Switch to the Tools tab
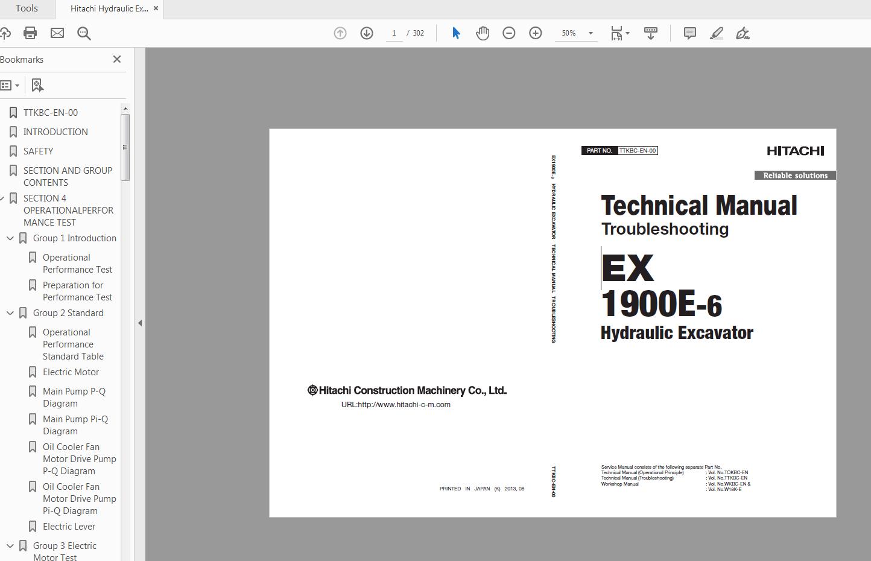 (27, 8)
